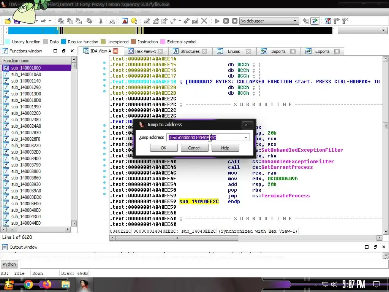
Task: Click the gray down arrow toolbar icon
Action: coord(101,21)
